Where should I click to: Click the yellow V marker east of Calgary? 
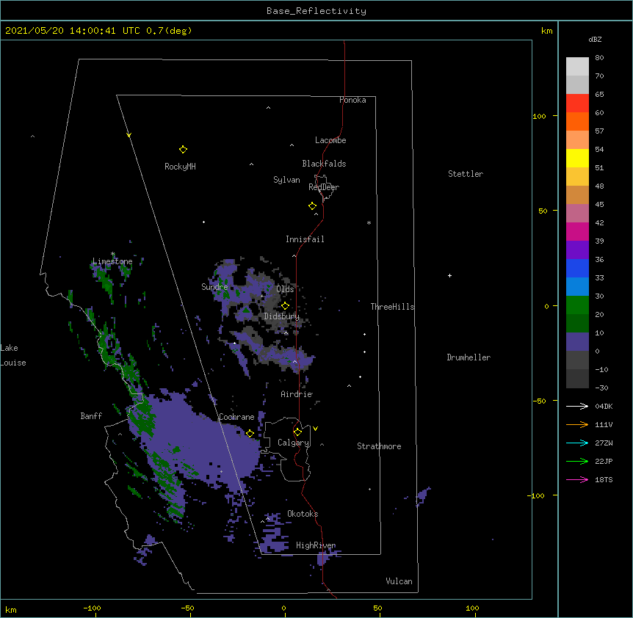pyautogui.click(x=315, y=429)
